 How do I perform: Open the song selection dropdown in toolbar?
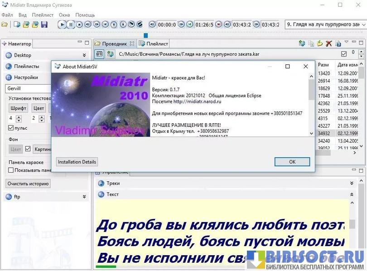point(325,24)
